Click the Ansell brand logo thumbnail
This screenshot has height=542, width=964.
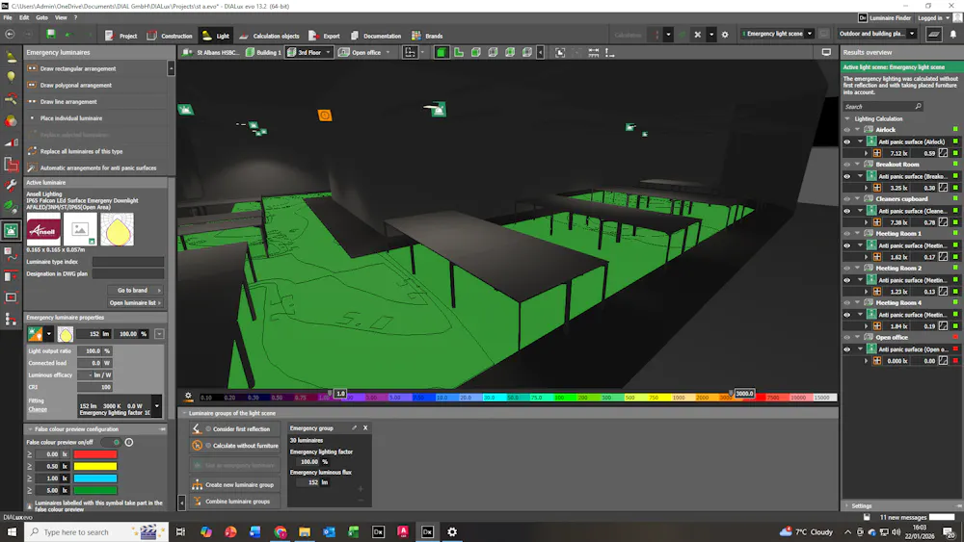point(43,229)
